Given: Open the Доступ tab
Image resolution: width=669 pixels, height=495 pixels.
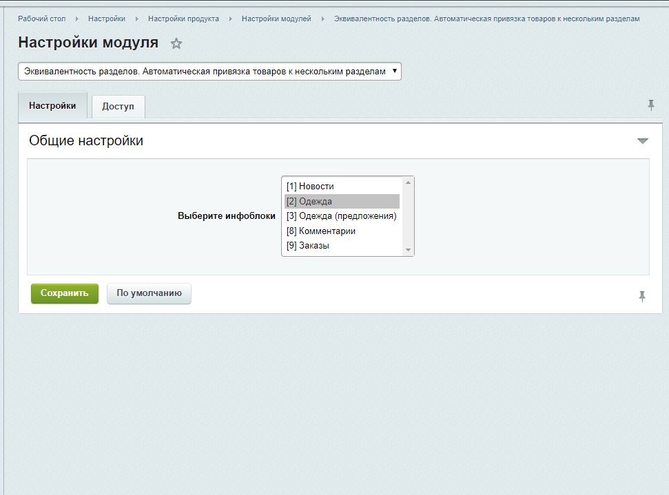Looking at the screenshot, I should [x=118, y=107].
